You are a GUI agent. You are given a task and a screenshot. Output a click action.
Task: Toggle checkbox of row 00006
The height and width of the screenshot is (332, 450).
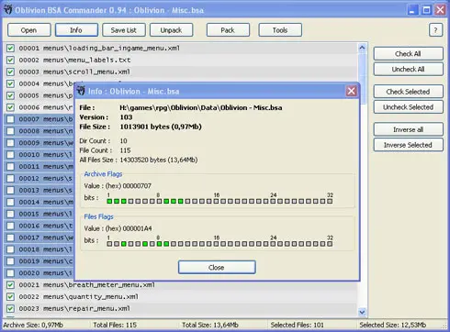point(10,107)
